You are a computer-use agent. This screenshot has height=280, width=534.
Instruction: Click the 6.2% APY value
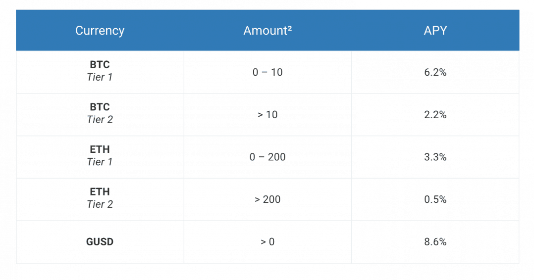435,72
